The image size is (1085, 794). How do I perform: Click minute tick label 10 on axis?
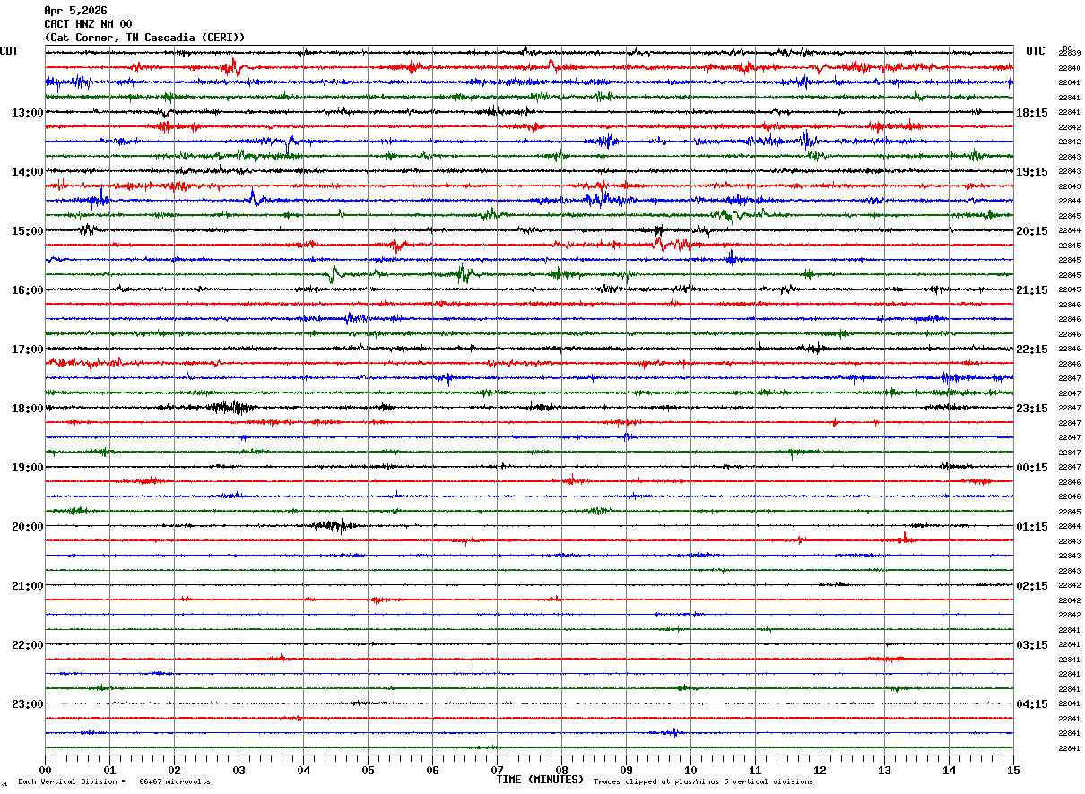coord(690,770)
